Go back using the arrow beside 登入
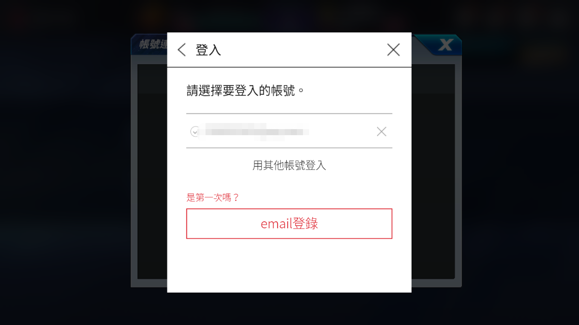The height and width of the screenshot is (325, 579). coord(182,50)
